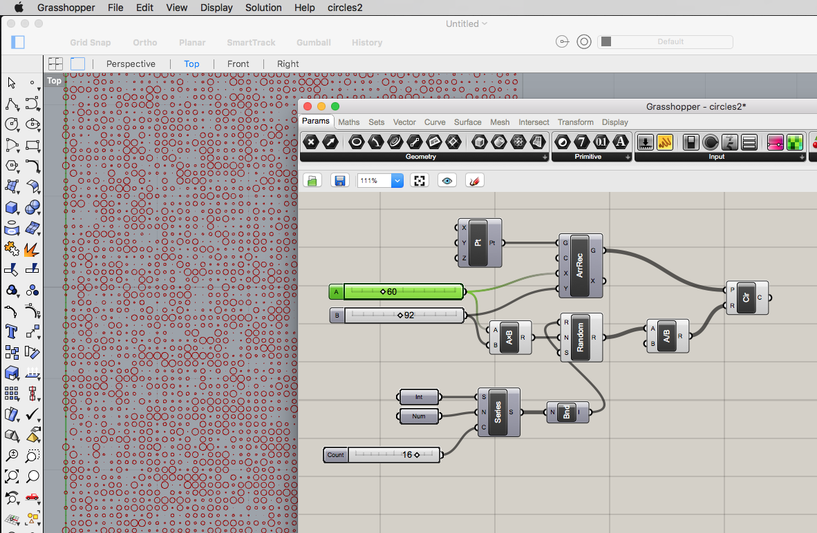Open the zoom percentage dropdown
Viewport: 817px width, 533px height.
[x=397, y=181]
